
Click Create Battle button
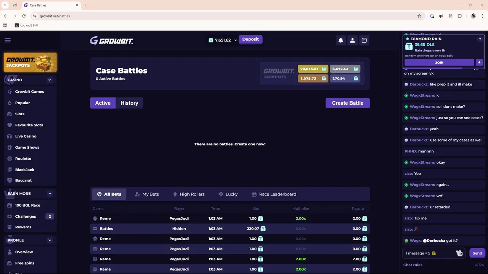(348, 103)
